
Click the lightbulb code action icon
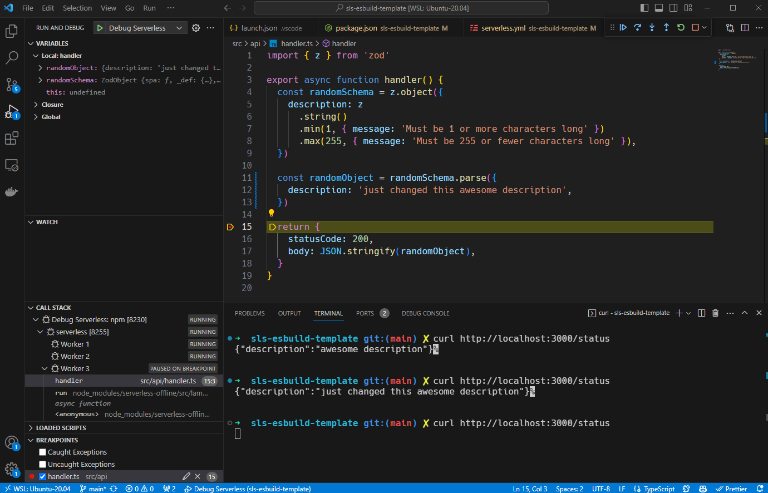click(272, 213)
